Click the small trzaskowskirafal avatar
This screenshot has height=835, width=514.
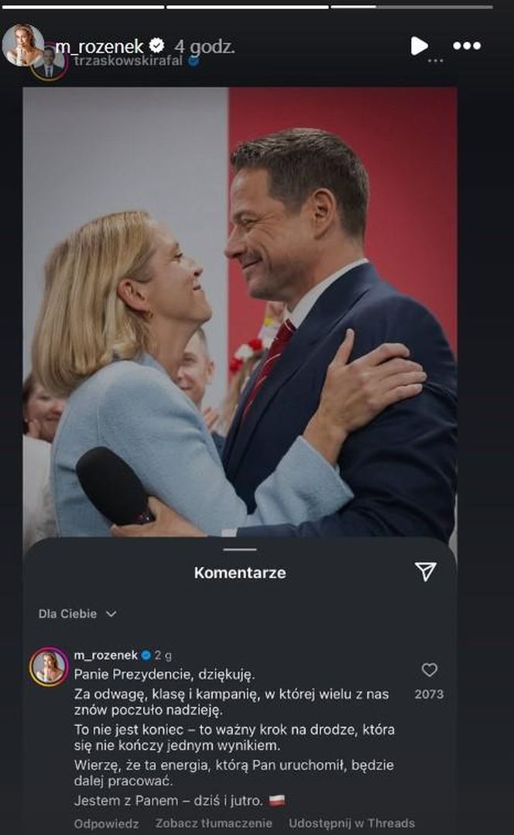coord(50,64)
